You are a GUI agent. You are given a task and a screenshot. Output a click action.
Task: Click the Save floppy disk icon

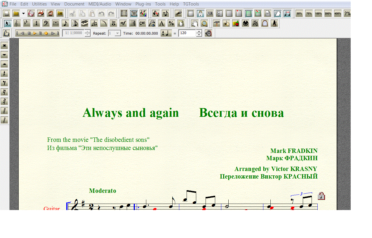coord(31,13)
